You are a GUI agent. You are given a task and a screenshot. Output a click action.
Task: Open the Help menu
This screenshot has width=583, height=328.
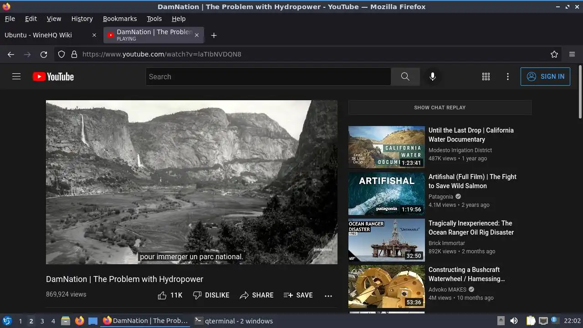pos(179,19)
